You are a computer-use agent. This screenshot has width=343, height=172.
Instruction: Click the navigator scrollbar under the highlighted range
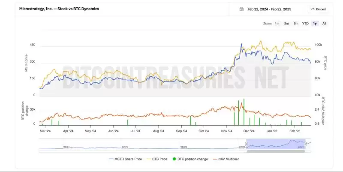[x=276, y=151]
